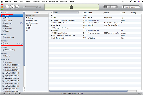Image resolution: width=143 pixels, height=95 pixels.
Task: Uncheck the song "1 E"
Action: click(x=52, y=15)
